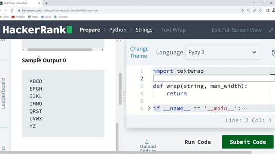Bookmark this page with the star icon
This screenshot has width=275, height=154.
pos(260,10)
